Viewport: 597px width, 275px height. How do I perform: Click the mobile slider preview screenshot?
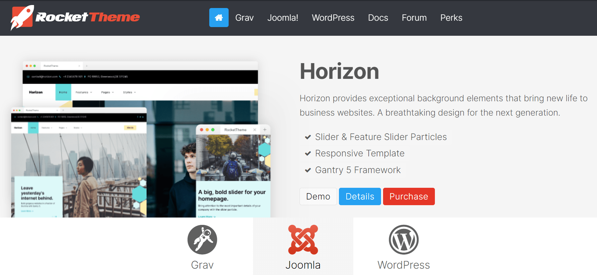[233, 171]
